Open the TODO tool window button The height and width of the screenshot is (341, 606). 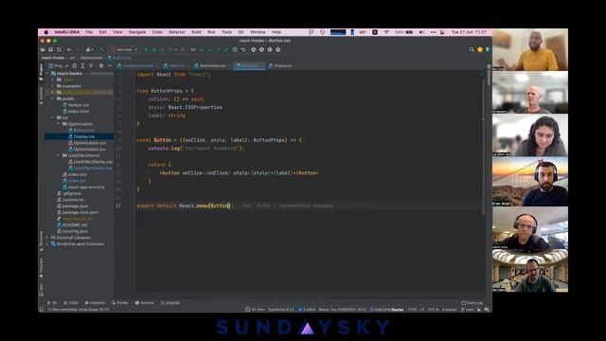coord(71,303)
